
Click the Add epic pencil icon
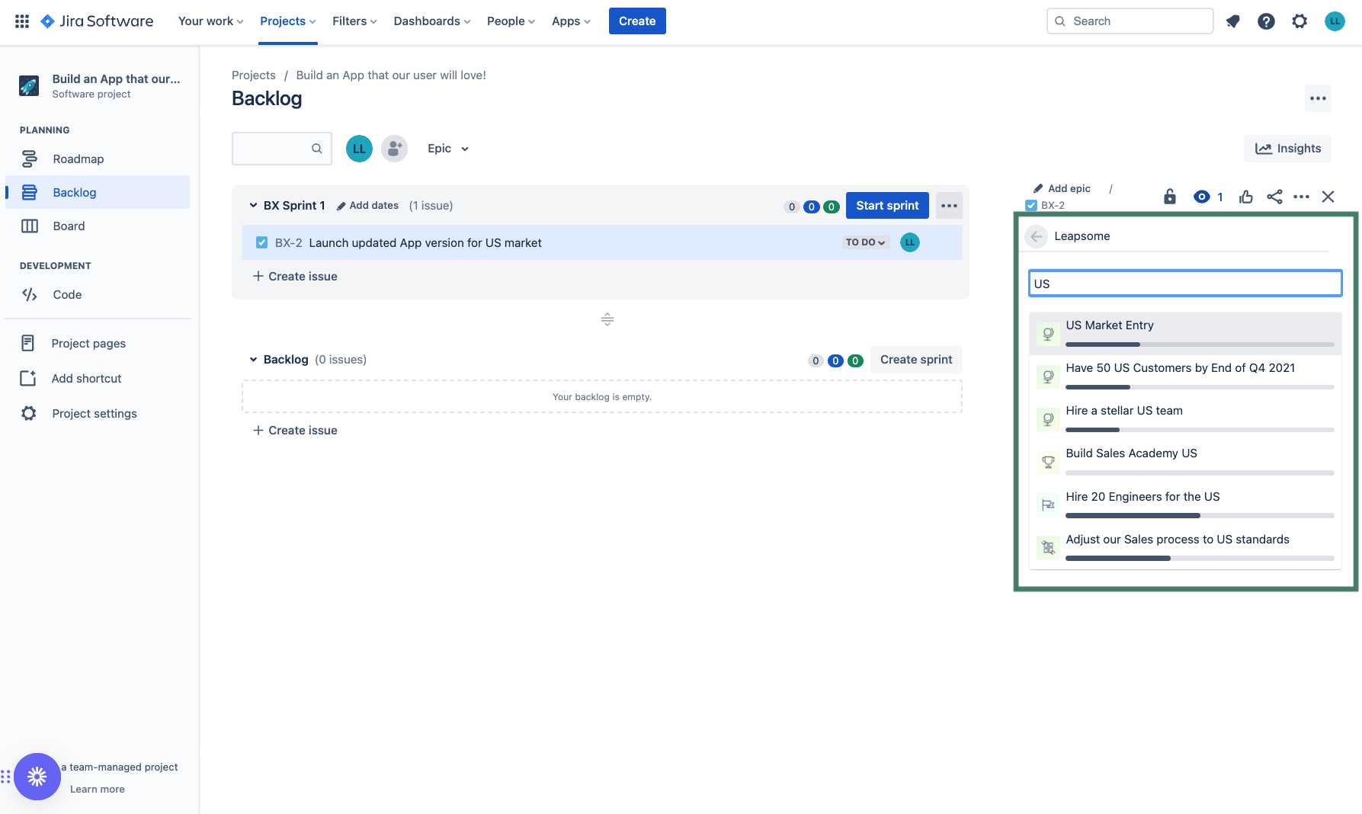point(1038,188)
